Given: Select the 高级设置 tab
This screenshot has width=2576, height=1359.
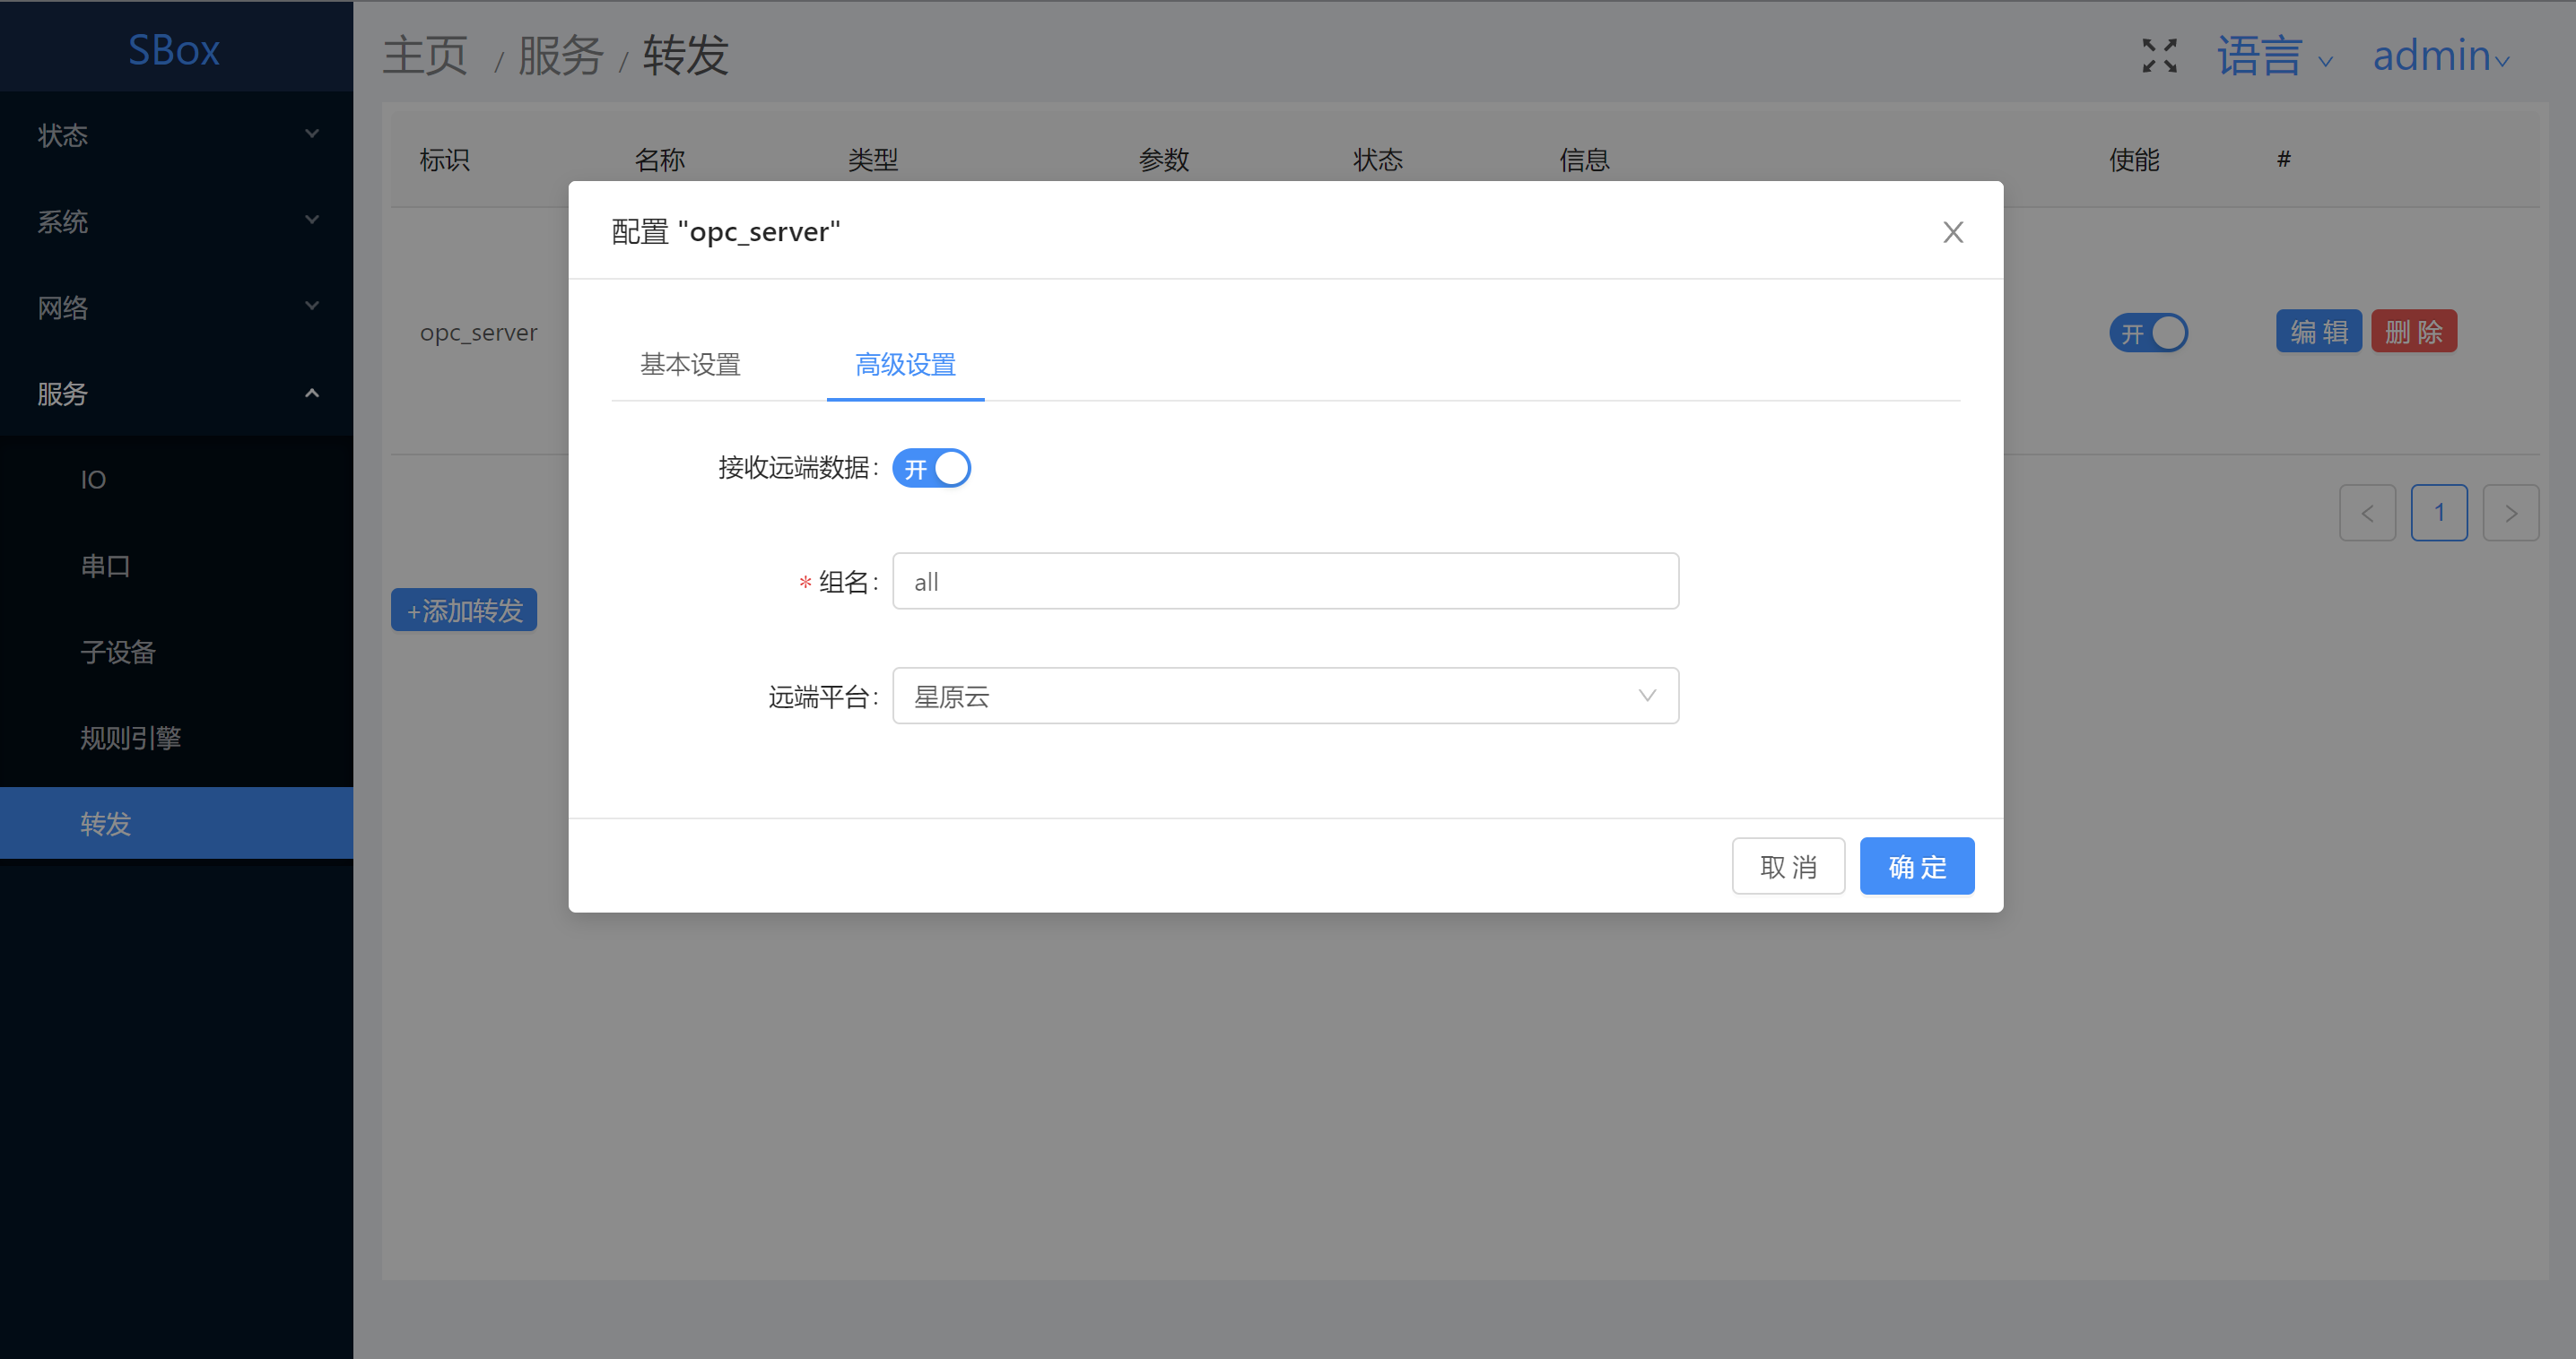Looking at the screenshot, I should click(x=905, y=365).
